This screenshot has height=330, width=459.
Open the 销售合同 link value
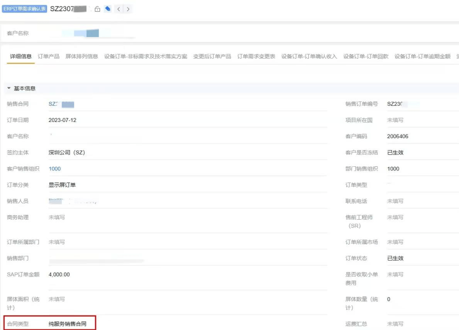tap(61, 104)
